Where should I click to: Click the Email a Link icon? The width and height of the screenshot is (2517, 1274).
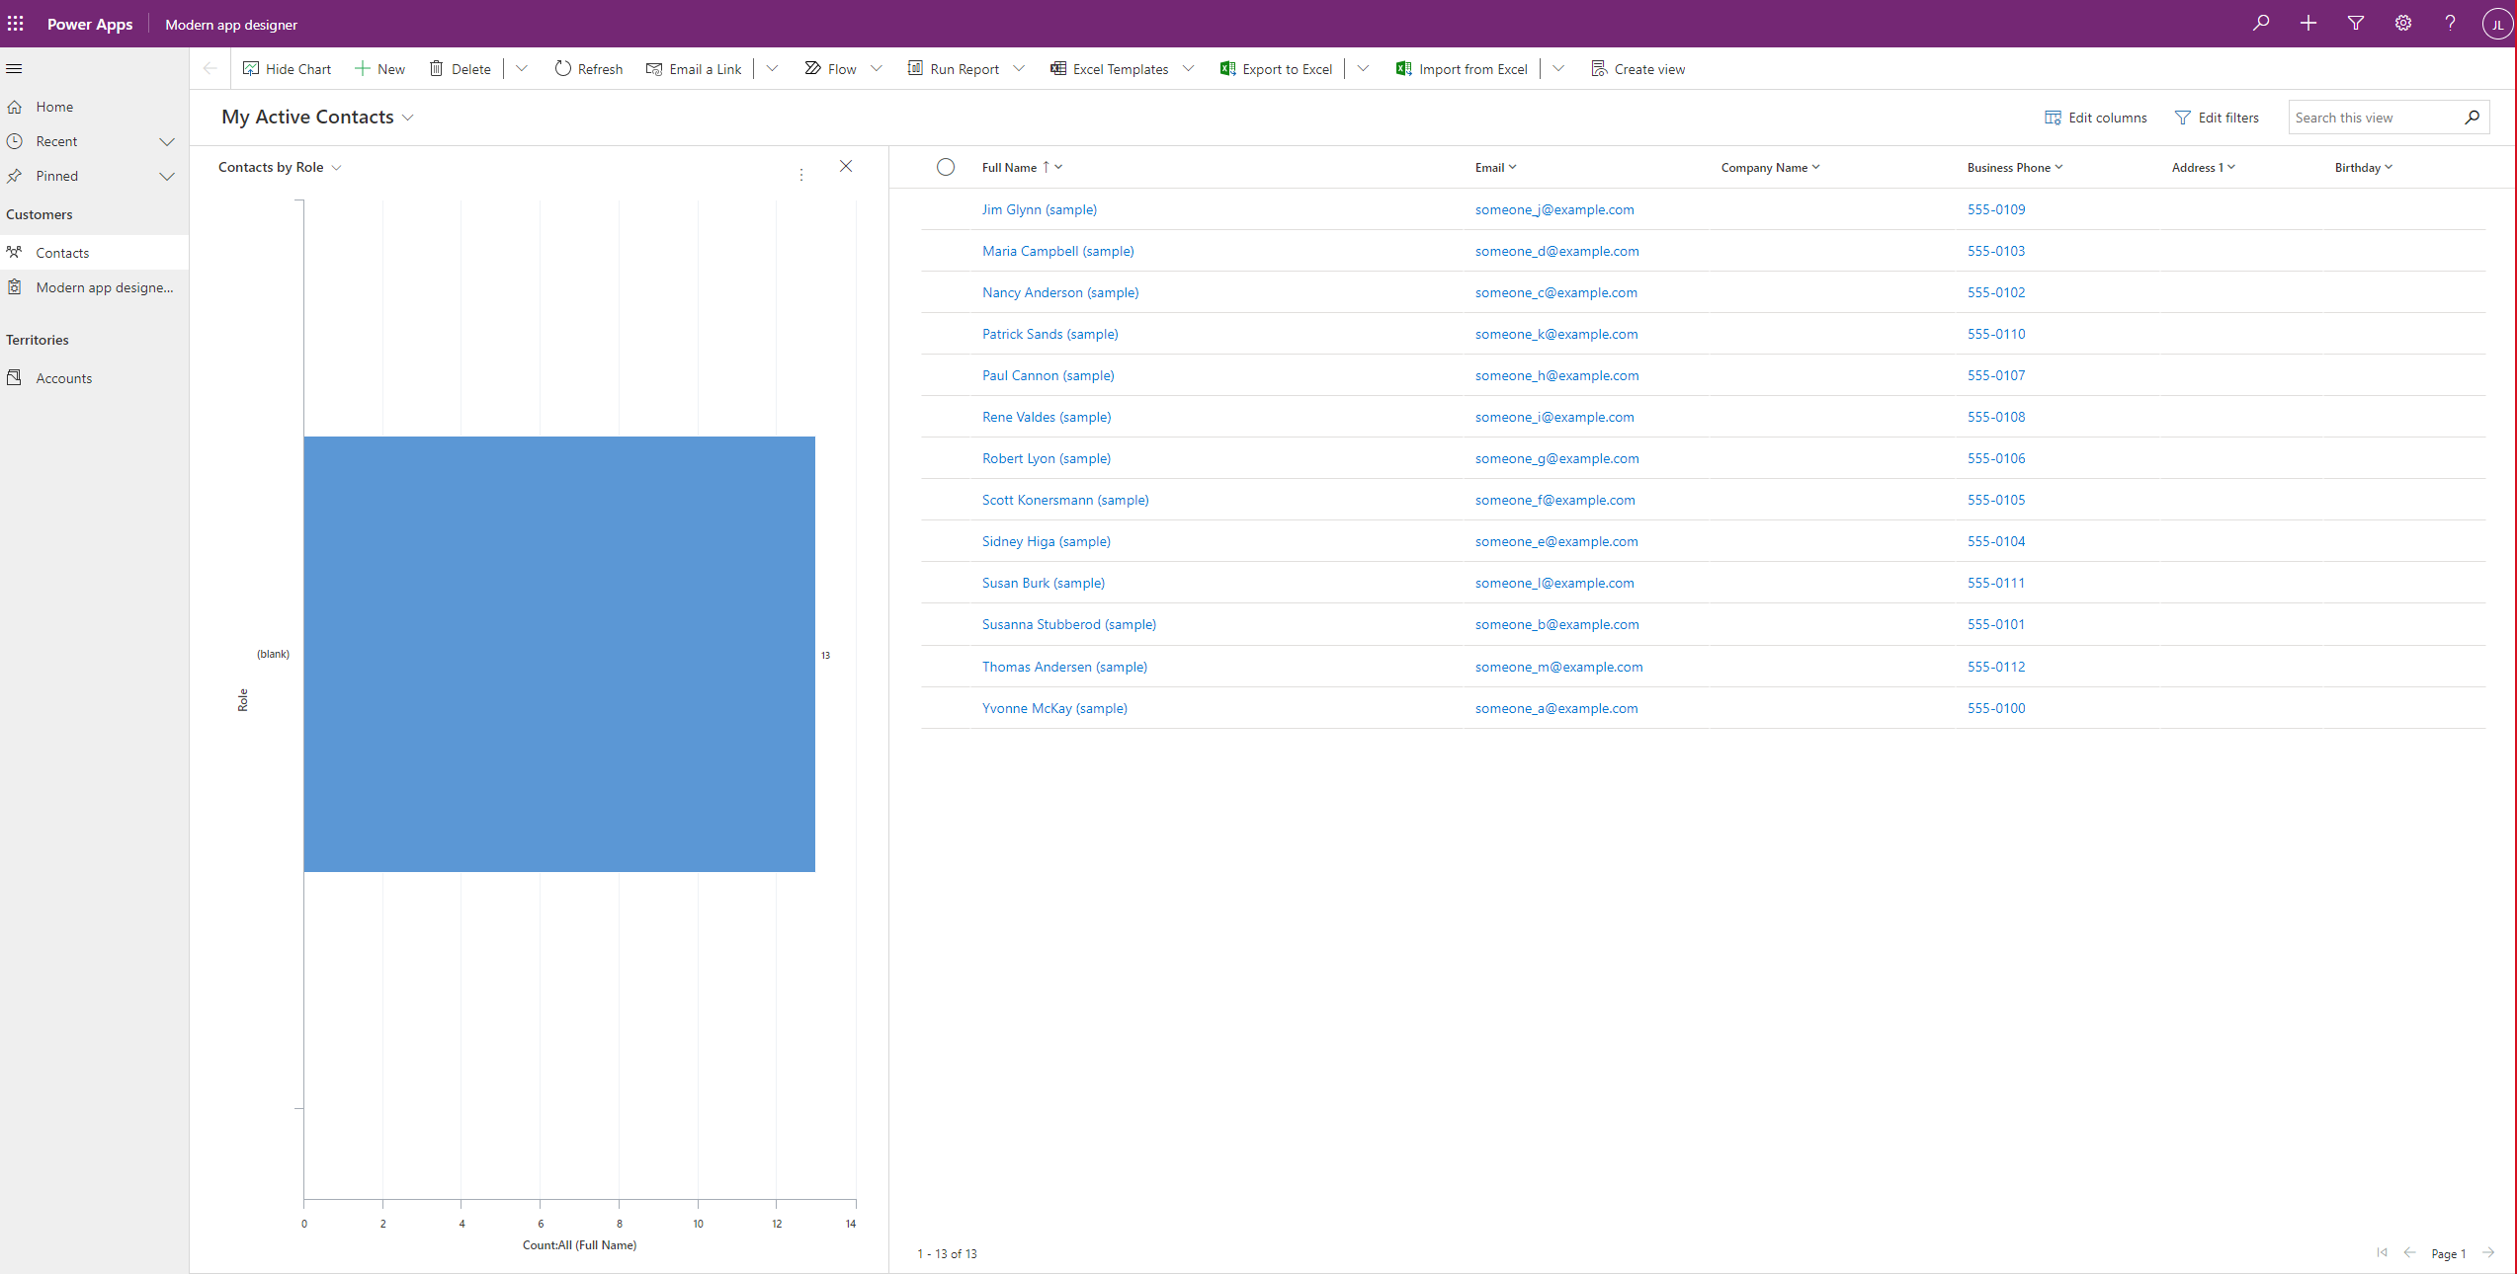653,68
